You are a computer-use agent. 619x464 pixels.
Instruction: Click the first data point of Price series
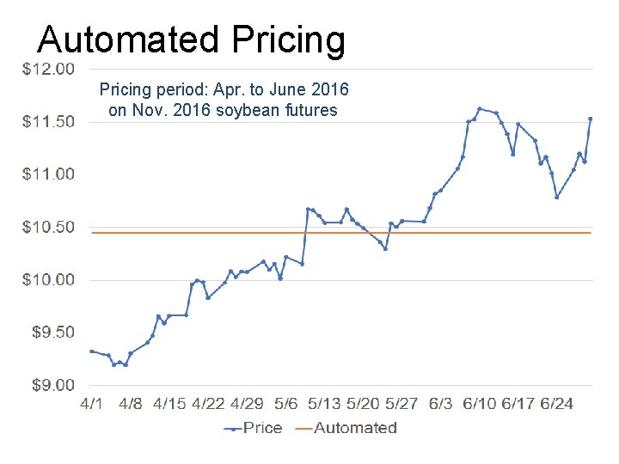pyautogui.click(x=91, y=351)
